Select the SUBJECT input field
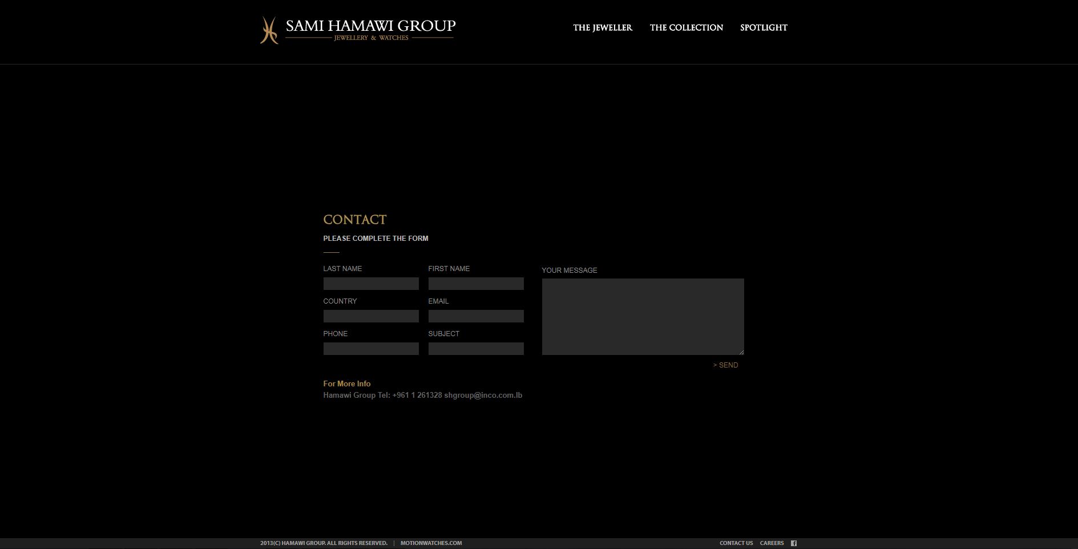Screen dimensions: 1078x549 tap(475, 348)
